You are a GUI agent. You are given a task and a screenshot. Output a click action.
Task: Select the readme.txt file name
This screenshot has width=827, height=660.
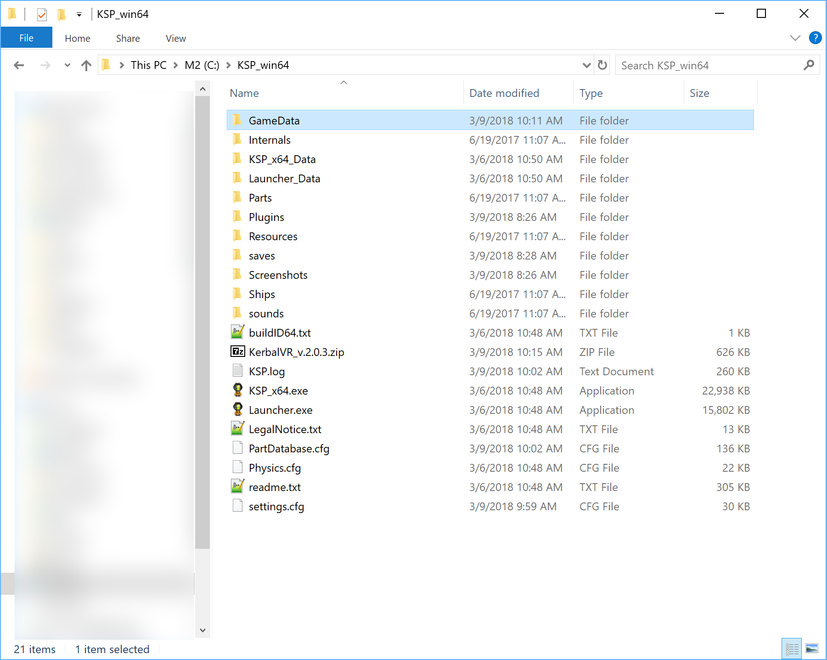tap(275, 487)
